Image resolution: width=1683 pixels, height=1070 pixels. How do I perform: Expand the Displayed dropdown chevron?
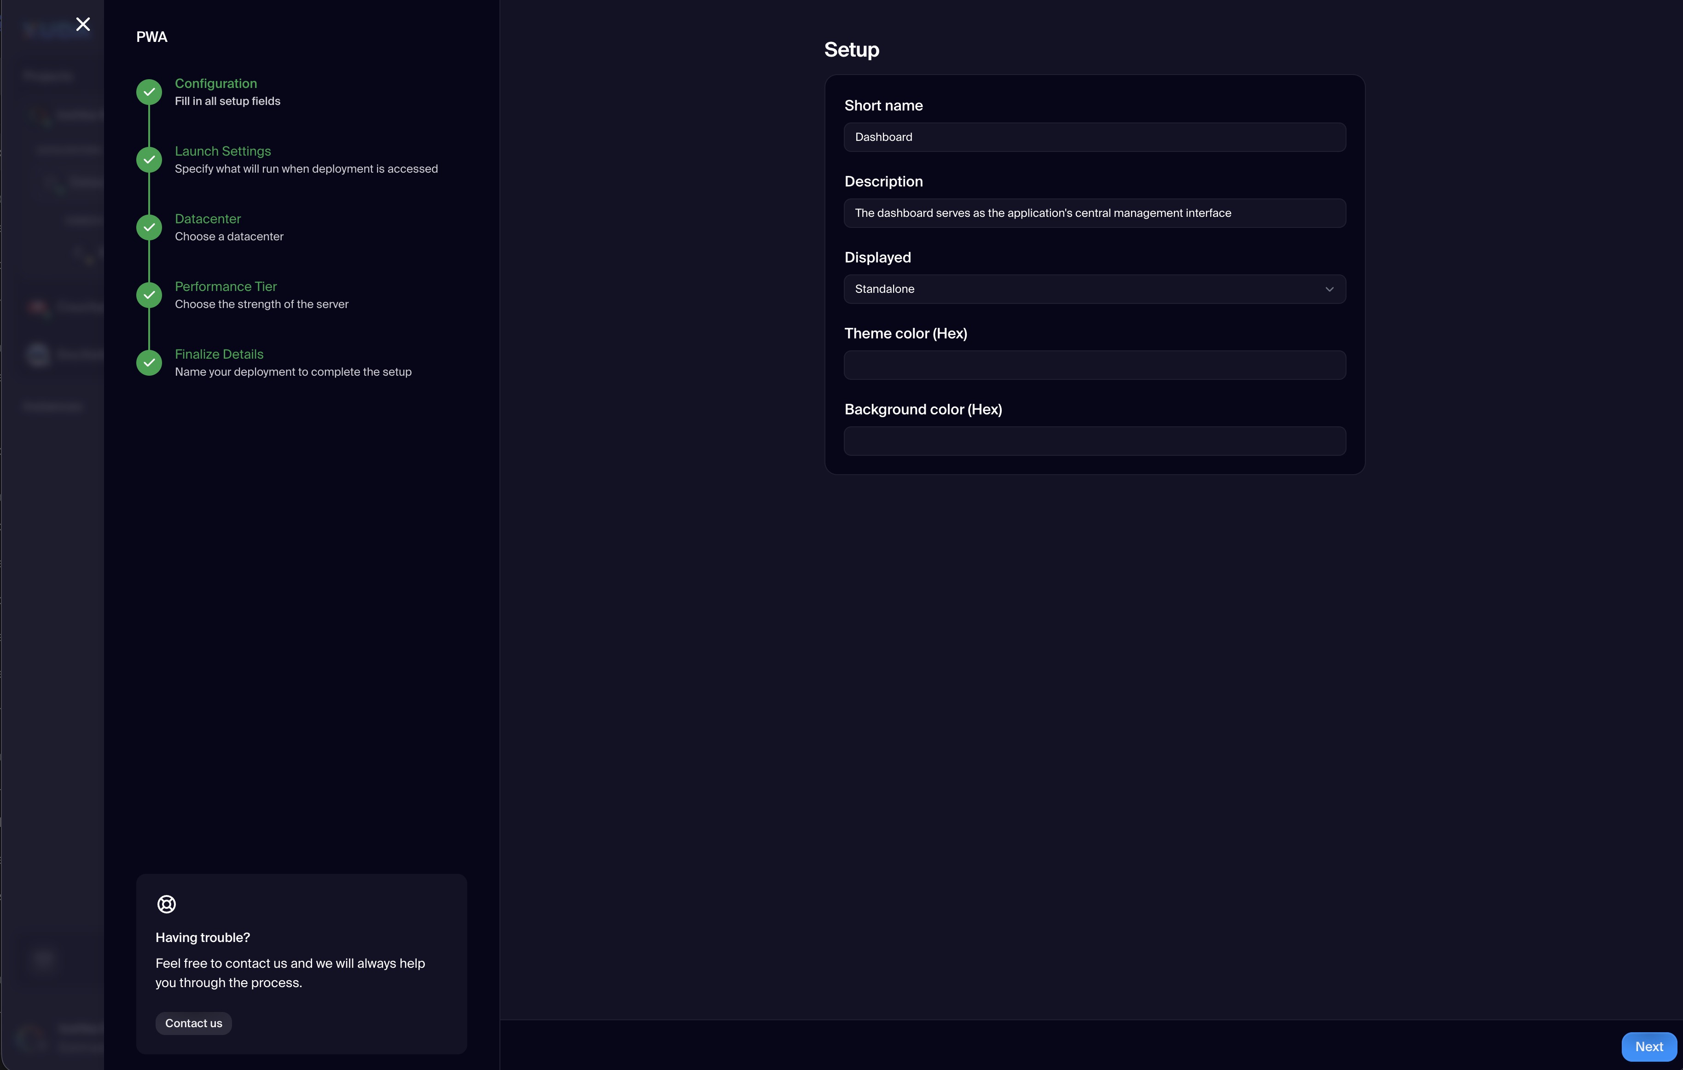pyautogui.click(x=1329, y=289)
